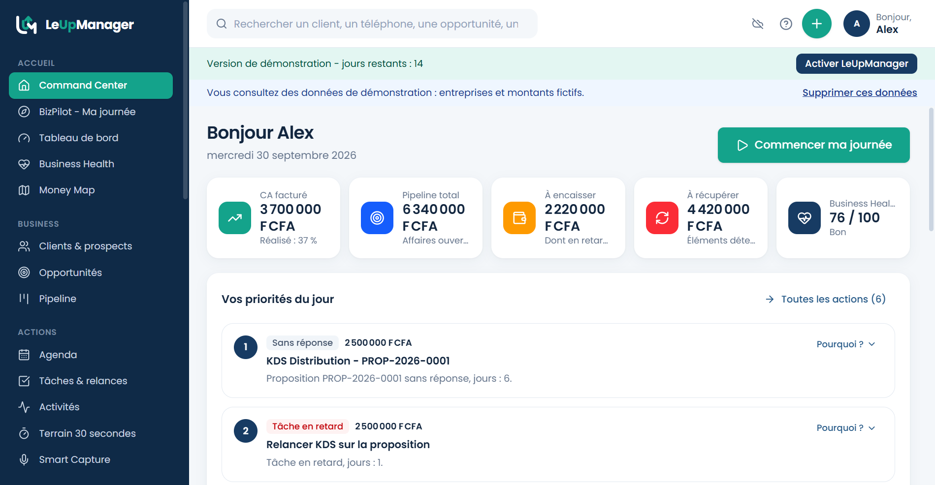The width and height of the screenshot is (935, 485).
Task: Click the LeUpManager logo icon
Action: click(x=27, y=25)
